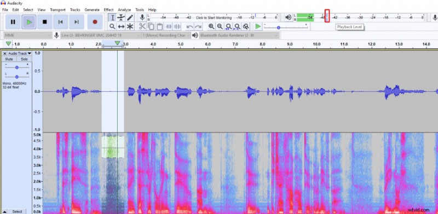The image size is (438, 214).
Task: Stop playback with the Stop button
Action: 45,22
